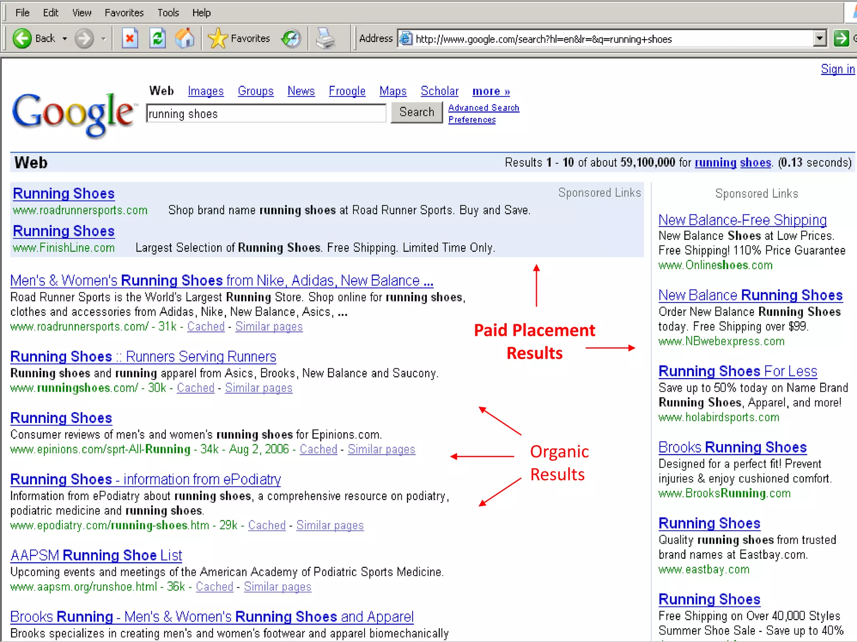Open the more » services link
The height and width of the screenshot is (642, 857).
click(491, 91)
